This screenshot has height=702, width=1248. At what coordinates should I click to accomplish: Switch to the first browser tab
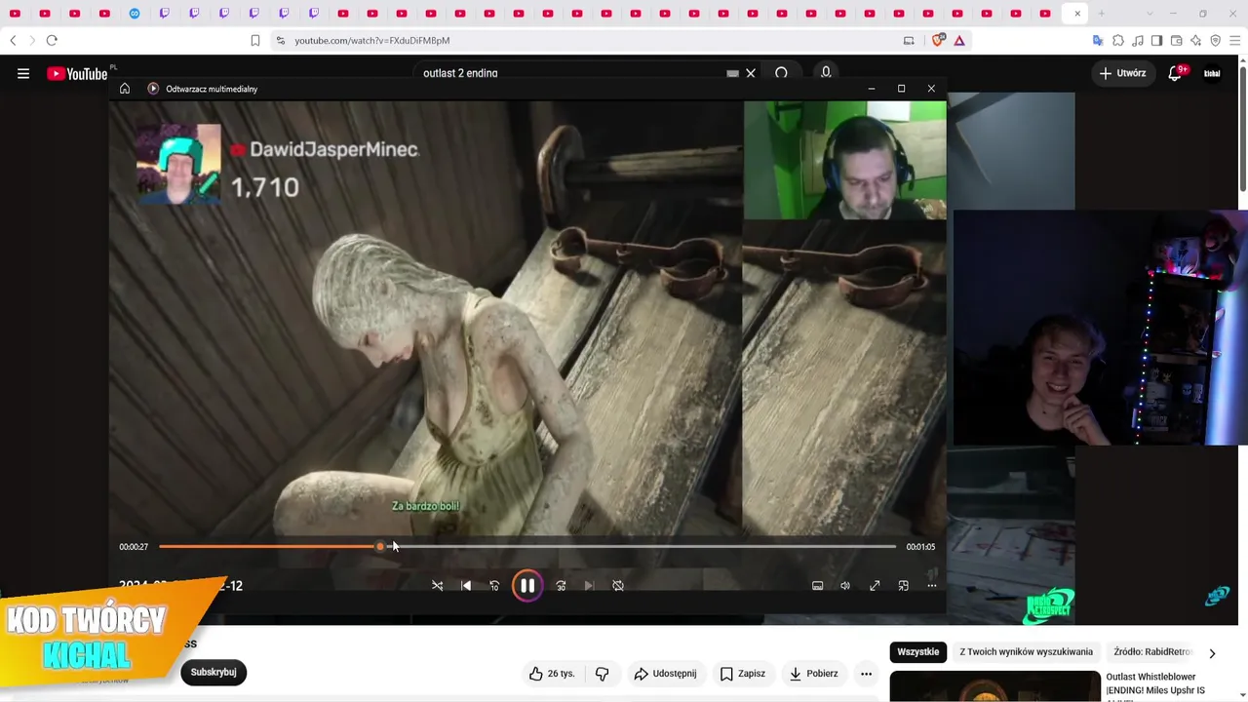(16, 14)
